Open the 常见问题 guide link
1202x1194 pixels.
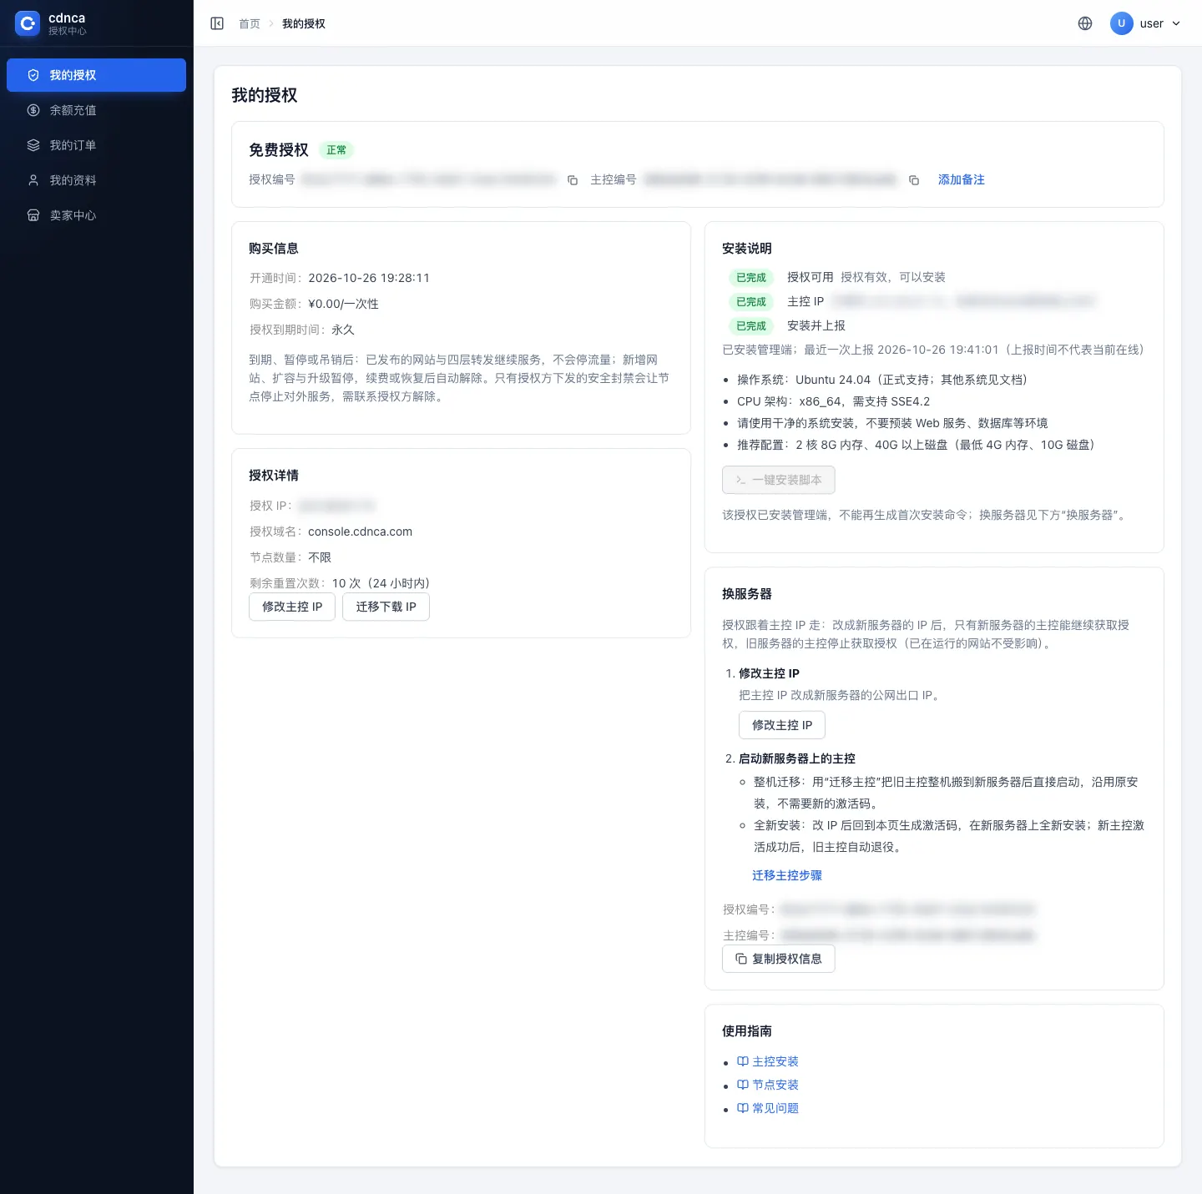[775, 1108]
